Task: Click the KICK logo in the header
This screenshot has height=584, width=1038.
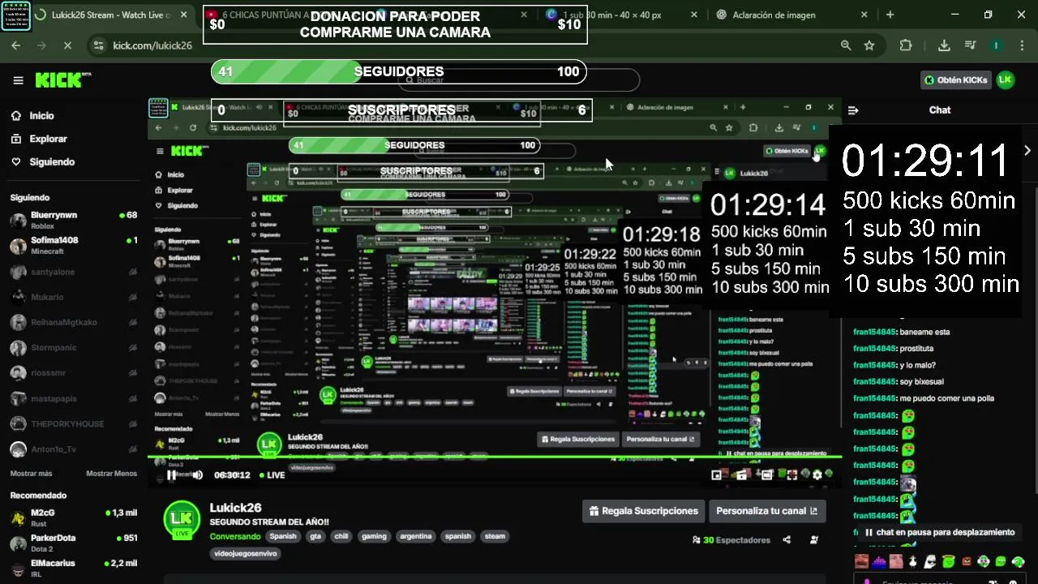Action: [x=58, y=79]
